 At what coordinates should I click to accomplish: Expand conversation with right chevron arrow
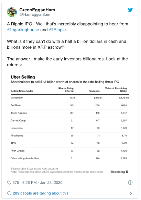point(131,193)
